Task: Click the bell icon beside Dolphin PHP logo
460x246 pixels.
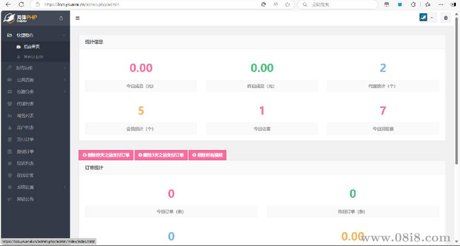Action: [x=61, y=18]
